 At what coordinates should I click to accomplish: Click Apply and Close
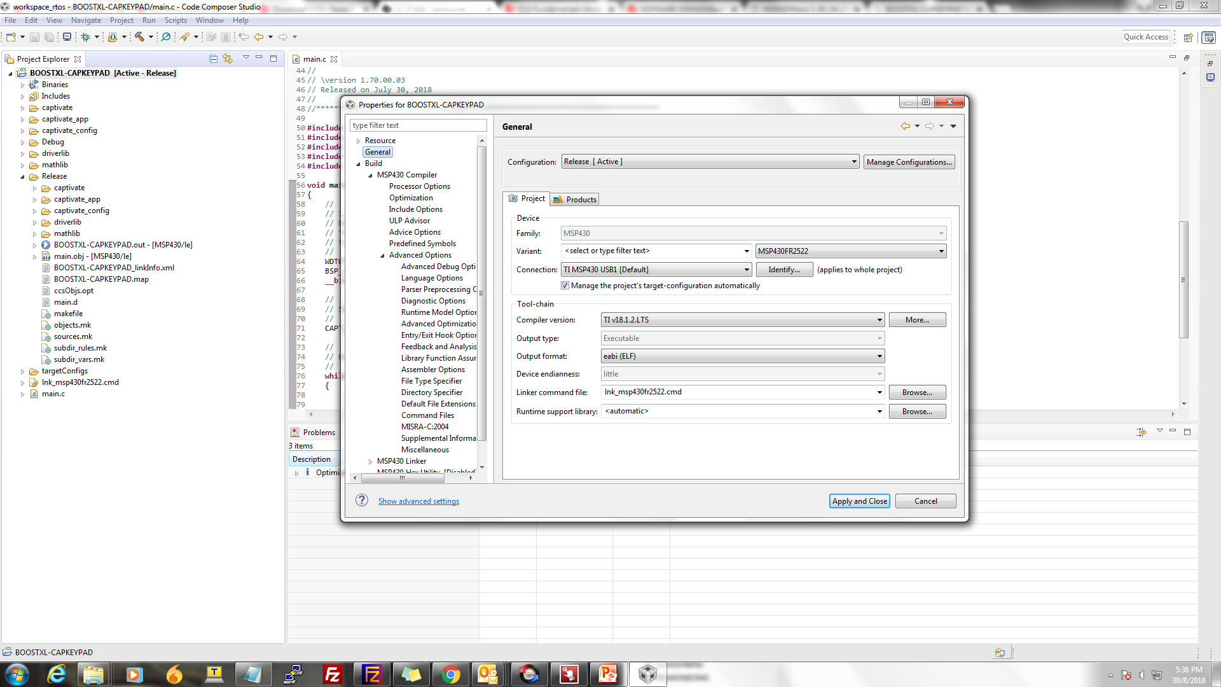point(859,501)
